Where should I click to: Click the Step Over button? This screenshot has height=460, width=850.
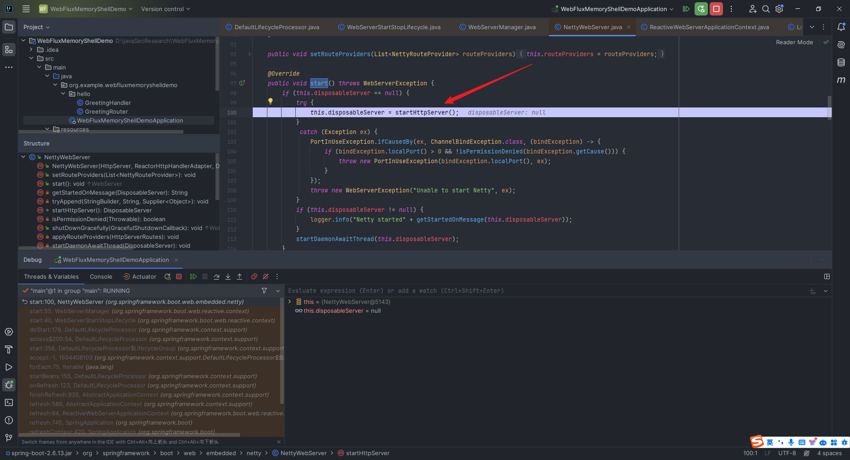tap(216, 276)
